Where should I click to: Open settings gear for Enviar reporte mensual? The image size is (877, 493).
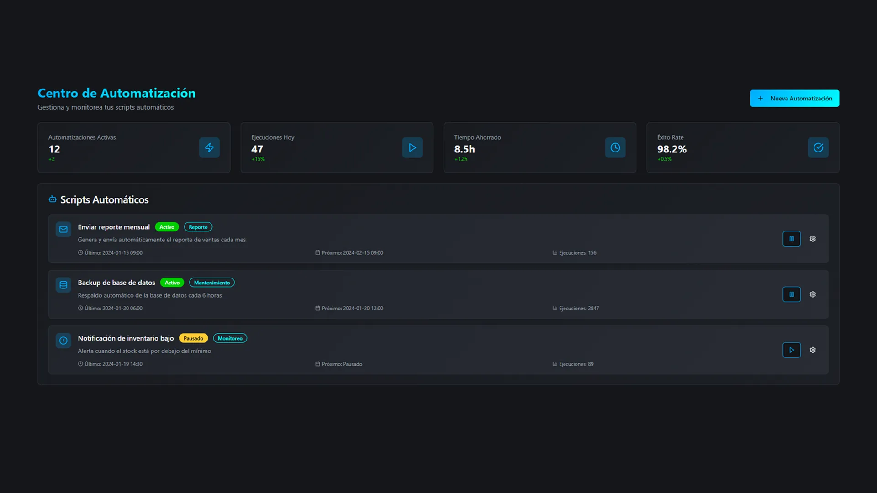tap(813, 239)
